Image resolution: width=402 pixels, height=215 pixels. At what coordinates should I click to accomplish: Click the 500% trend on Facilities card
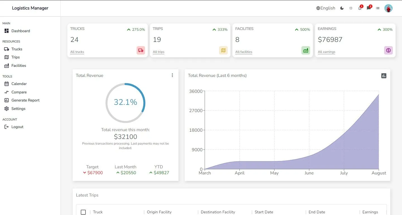point(303,29)
